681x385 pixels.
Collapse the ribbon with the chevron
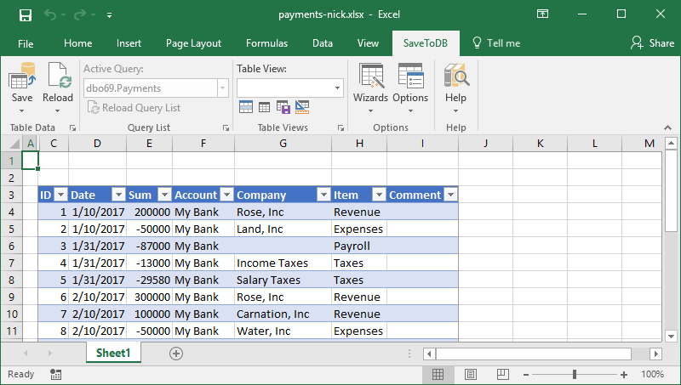pos(667,127)
